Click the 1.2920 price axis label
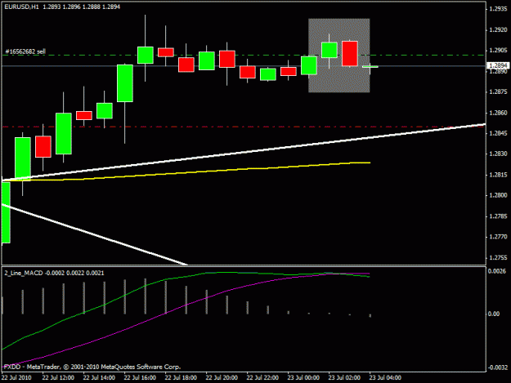This screenshot has width=511, height=383. [x=498, y=30]
